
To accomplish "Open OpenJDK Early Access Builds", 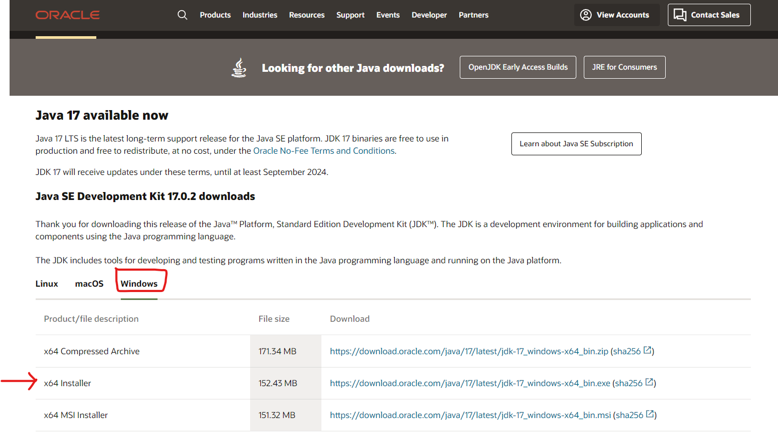I will tap(518, 67).
